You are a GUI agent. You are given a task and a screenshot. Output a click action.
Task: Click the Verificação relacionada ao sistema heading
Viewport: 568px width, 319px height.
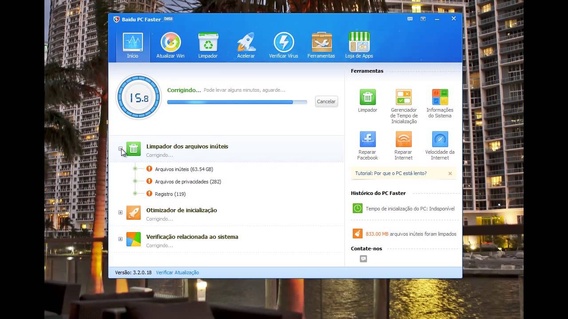click(192, 237)
